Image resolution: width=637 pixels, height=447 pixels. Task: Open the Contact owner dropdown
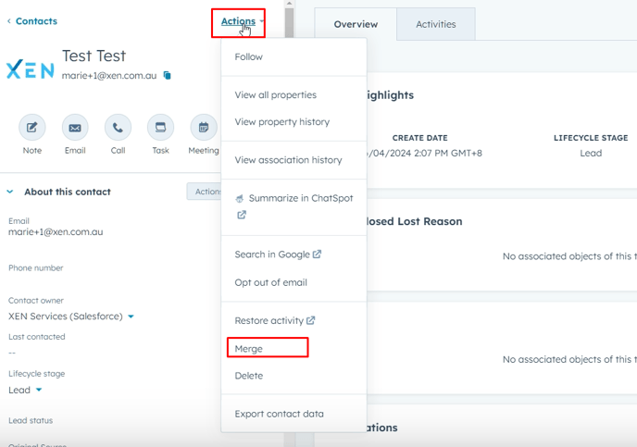point(71,317)
